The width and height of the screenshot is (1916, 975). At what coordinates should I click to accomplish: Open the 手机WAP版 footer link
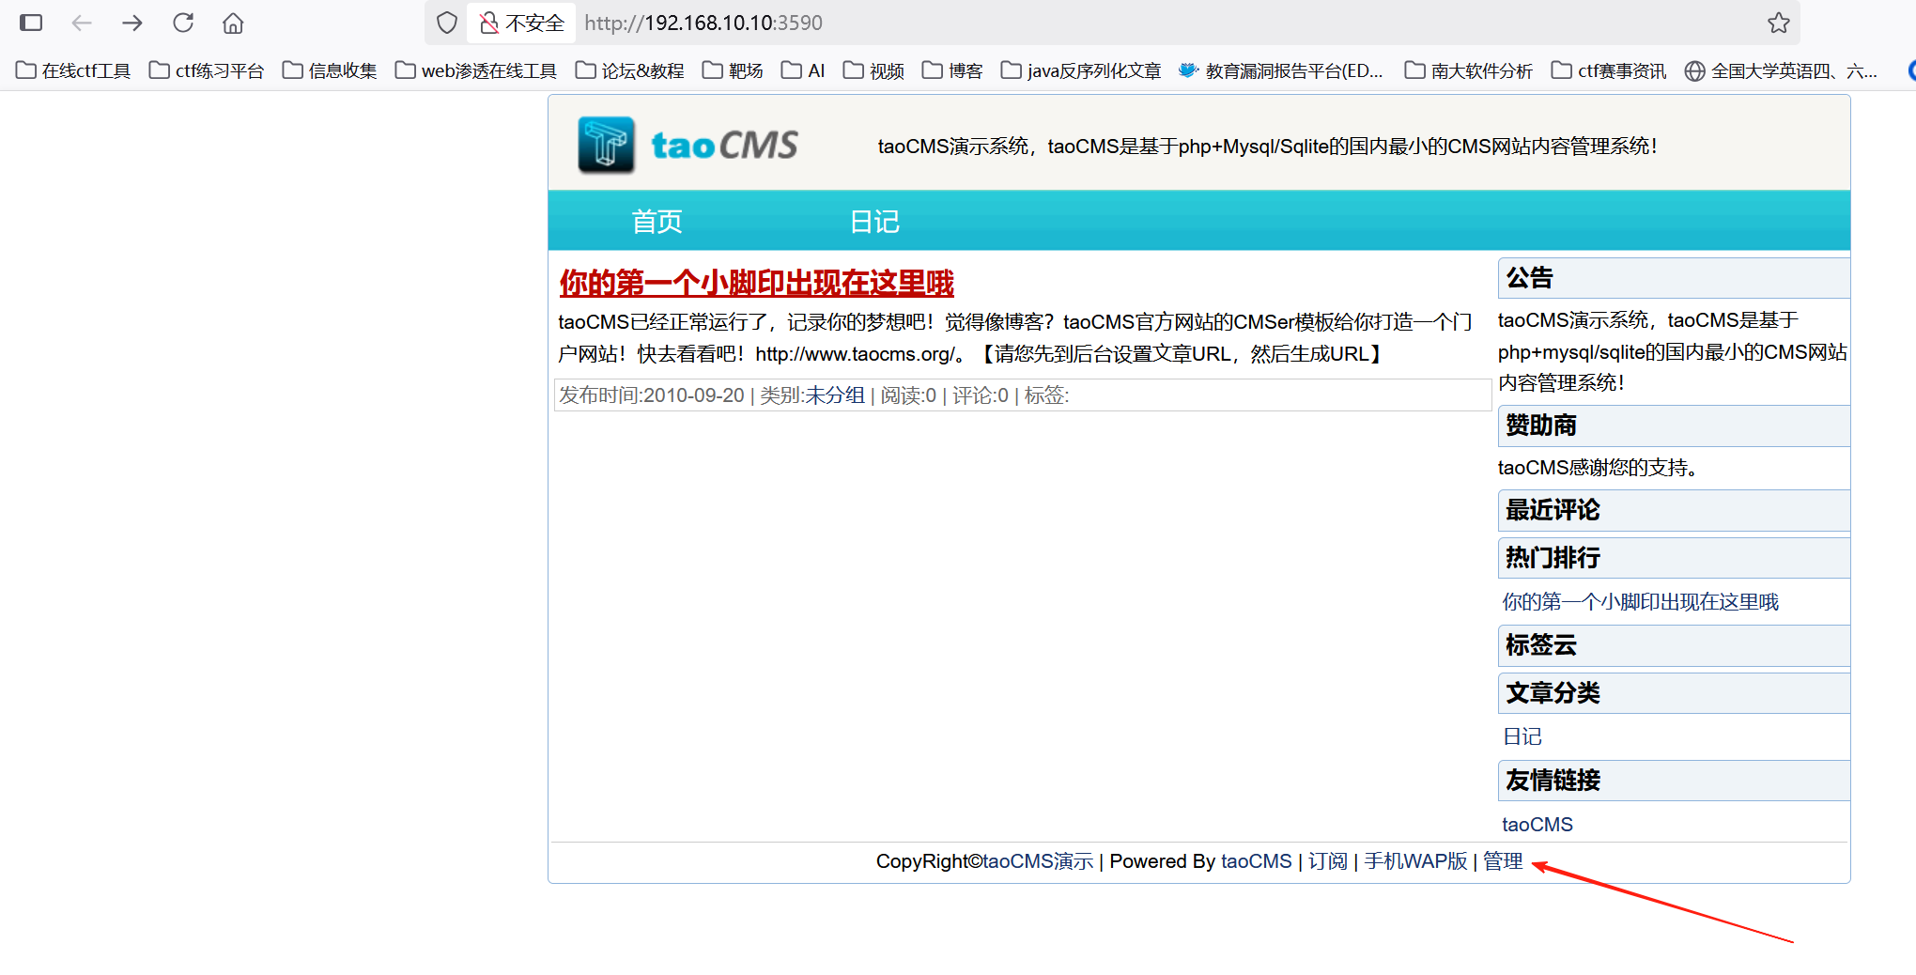1415,861
